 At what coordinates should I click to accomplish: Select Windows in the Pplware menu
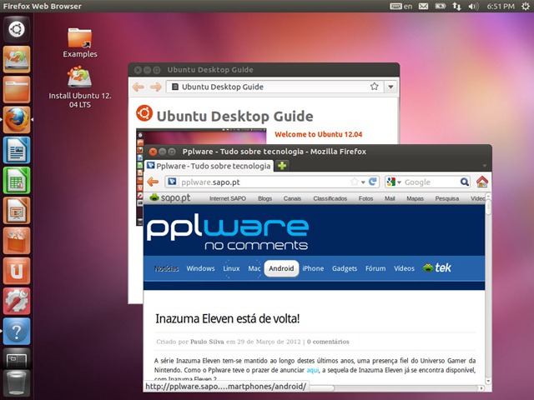[x=200, y=268]
